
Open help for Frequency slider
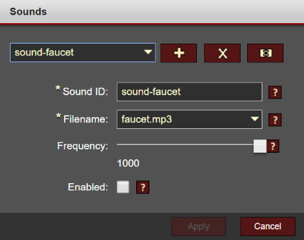click(273, 146)
